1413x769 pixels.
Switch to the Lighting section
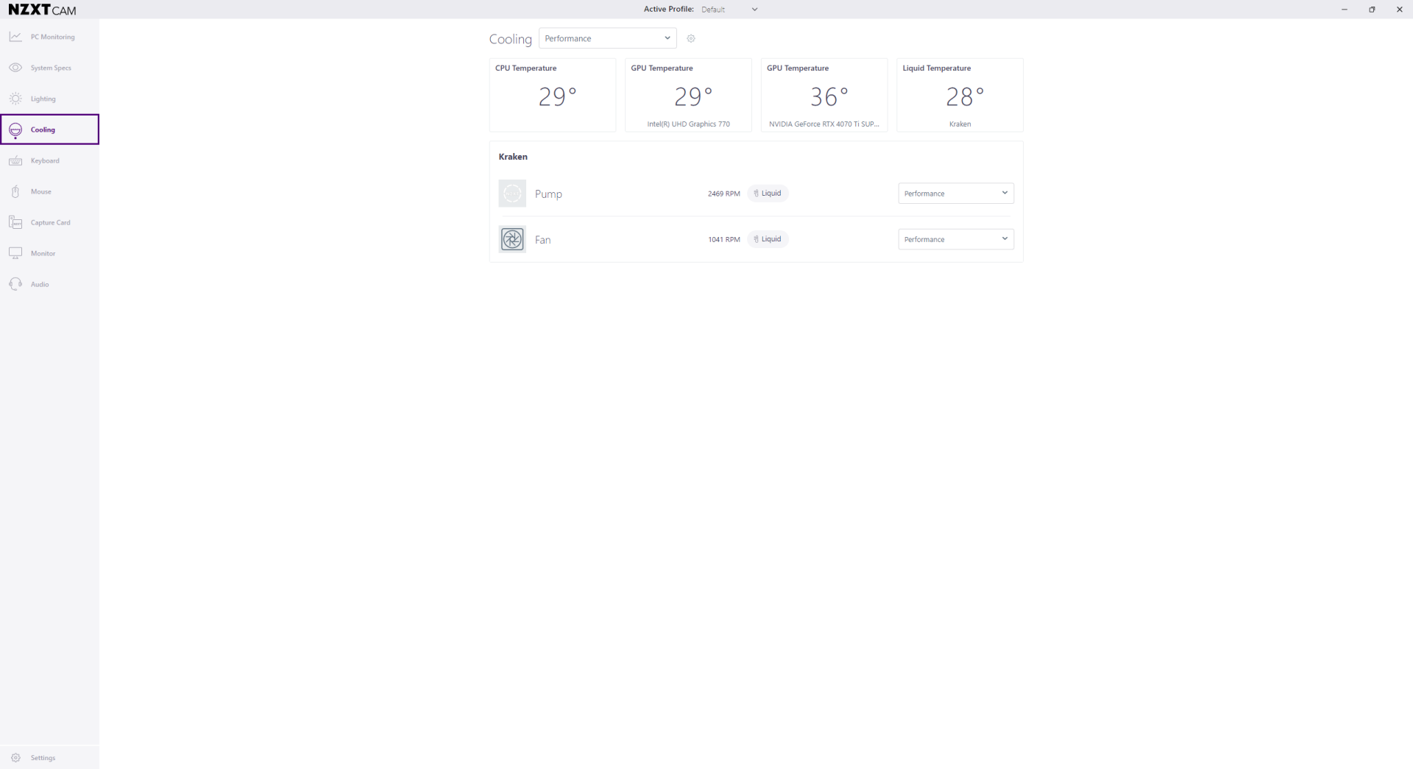43,99
